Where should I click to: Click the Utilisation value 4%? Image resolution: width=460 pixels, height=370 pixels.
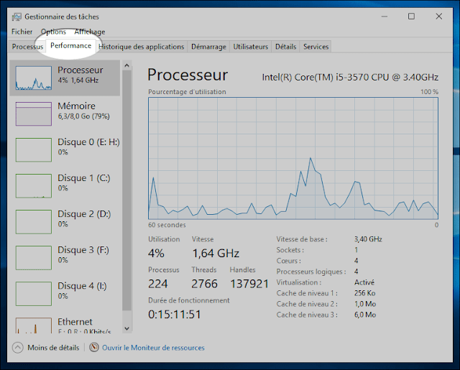tap(156, 254)
